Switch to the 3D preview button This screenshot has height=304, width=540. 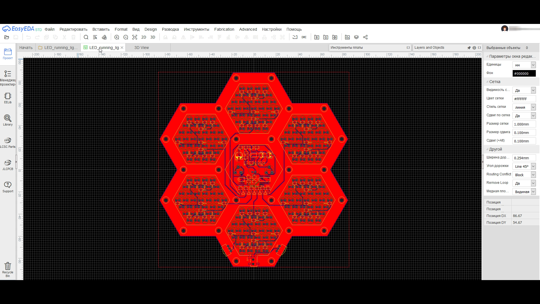pyautogui.click(x=153, y=37)
